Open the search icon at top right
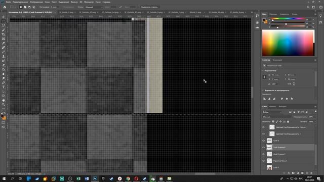 click(308, 7)
